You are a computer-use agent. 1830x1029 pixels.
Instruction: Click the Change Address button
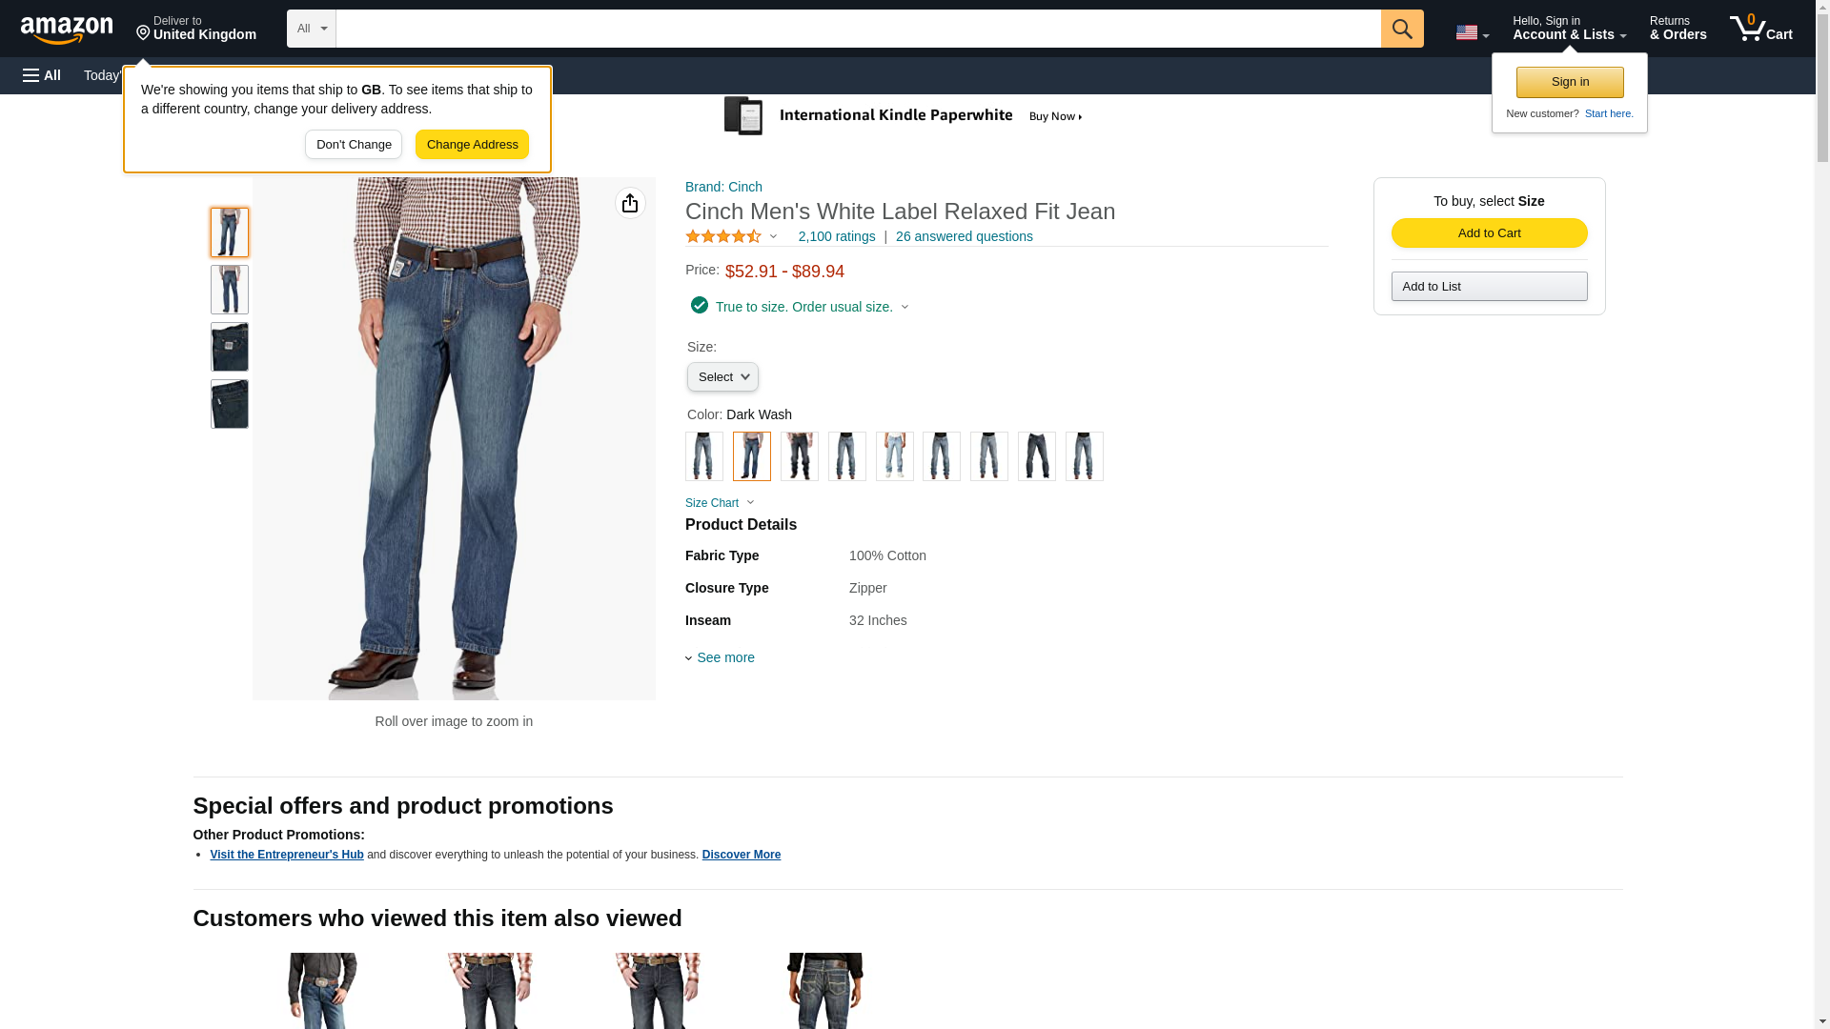[472, 145]
